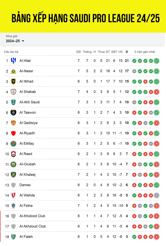Click Al Shabab's latest match loss indicator

(157, 92)
